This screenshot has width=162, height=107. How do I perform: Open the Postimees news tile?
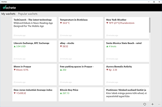point(127,94)
